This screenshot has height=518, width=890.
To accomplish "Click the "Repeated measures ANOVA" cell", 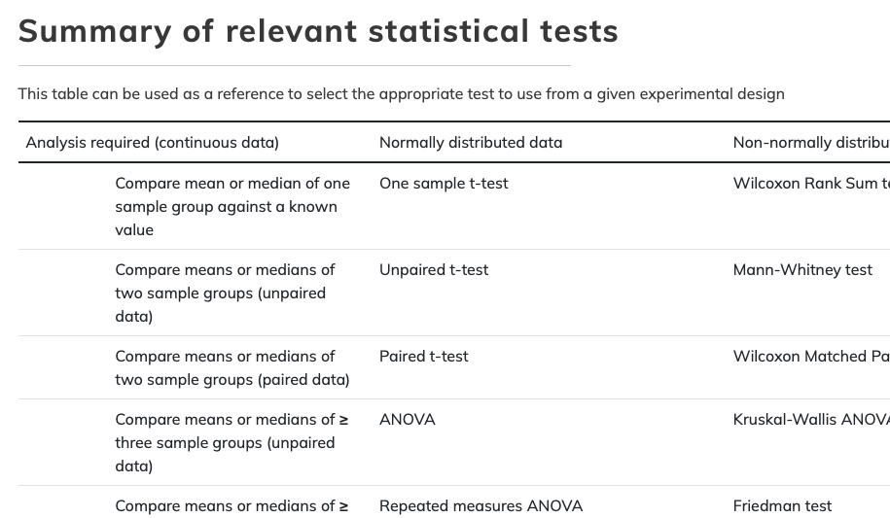I will [x=481, y=506].
